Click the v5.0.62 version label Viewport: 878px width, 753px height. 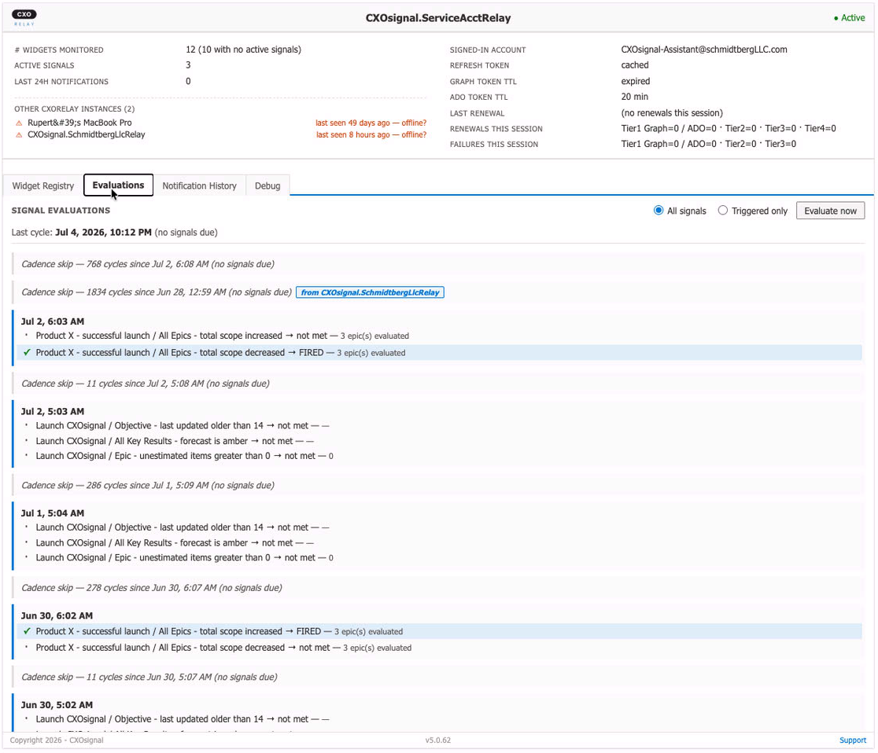pos(438,740)
